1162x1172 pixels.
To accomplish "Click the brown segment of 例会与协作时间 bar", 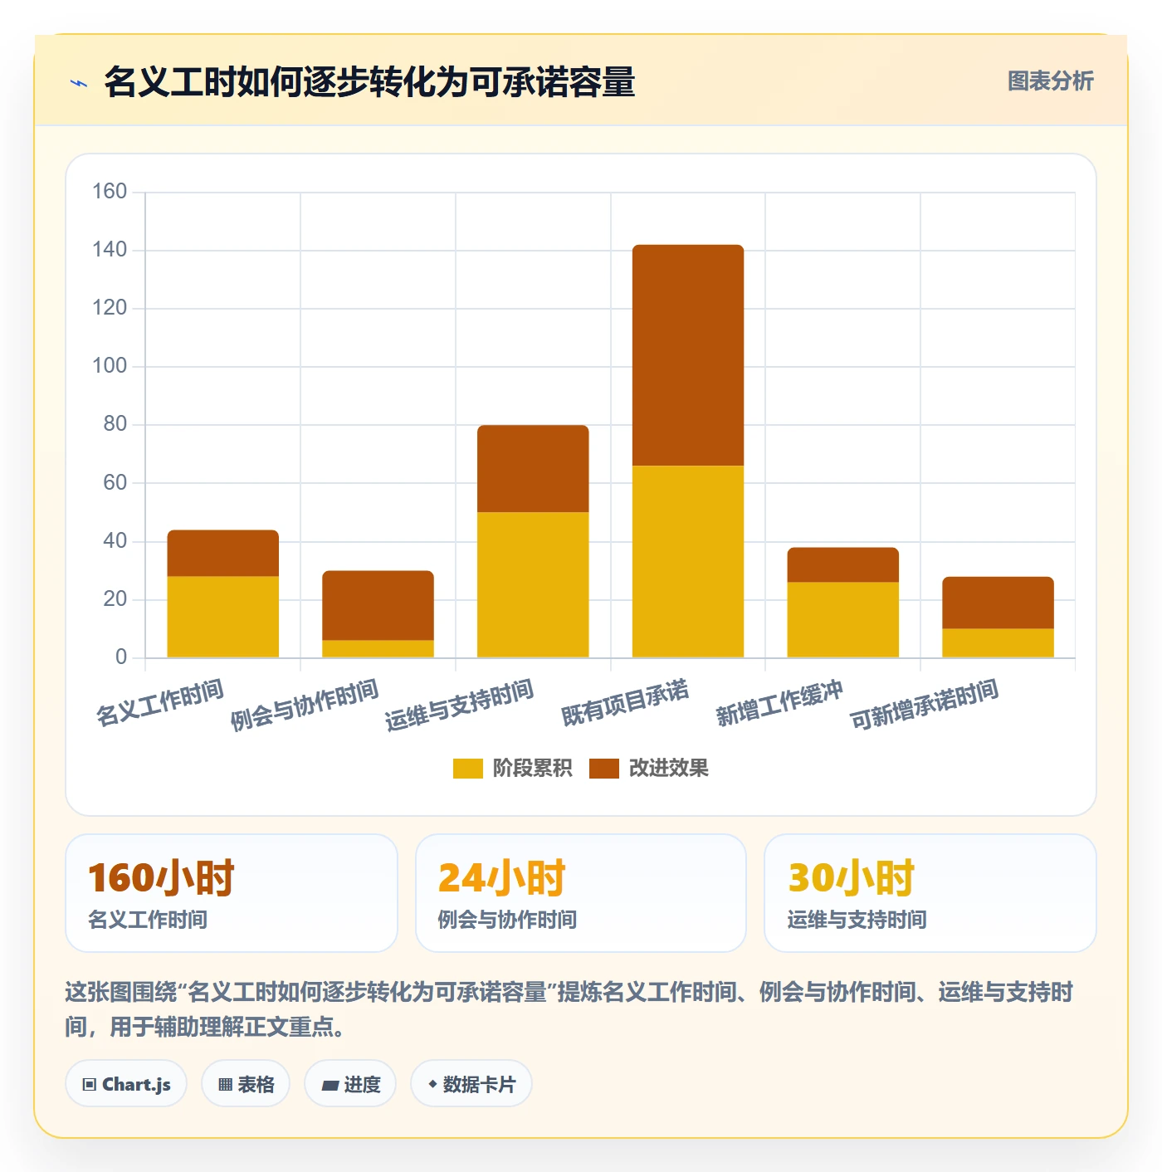I will [x=378, y=605].
